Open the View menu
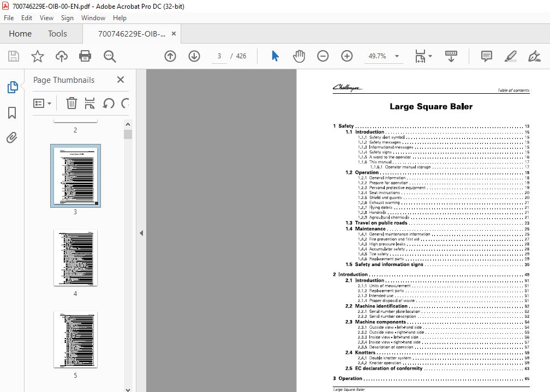This screenshot has height=392, width=550. click(46, 18)
